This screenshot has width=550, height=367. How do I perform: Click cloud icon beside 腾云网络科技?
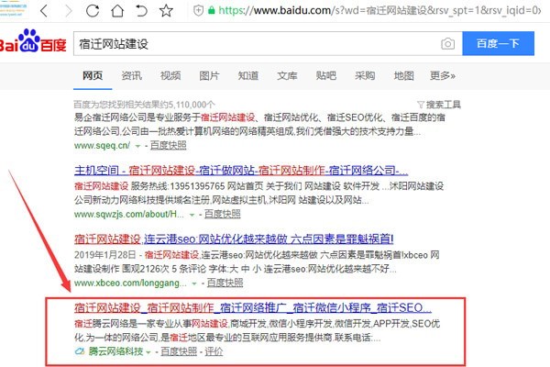tap(80, 351)
